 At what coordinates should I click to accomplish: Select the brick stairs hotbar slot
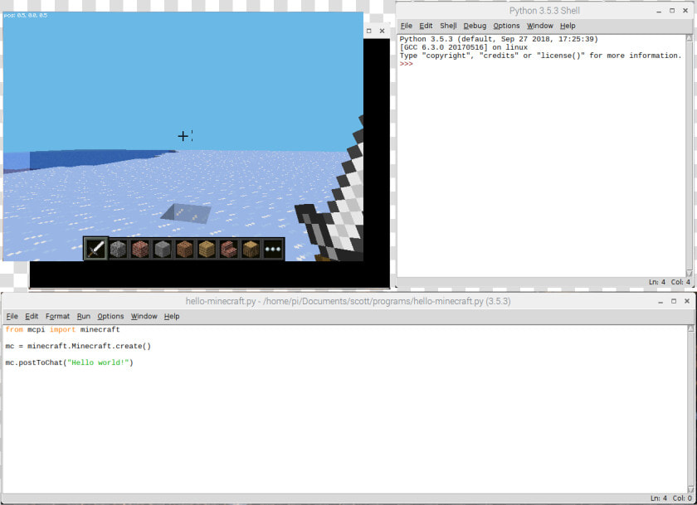click(228, 249)
